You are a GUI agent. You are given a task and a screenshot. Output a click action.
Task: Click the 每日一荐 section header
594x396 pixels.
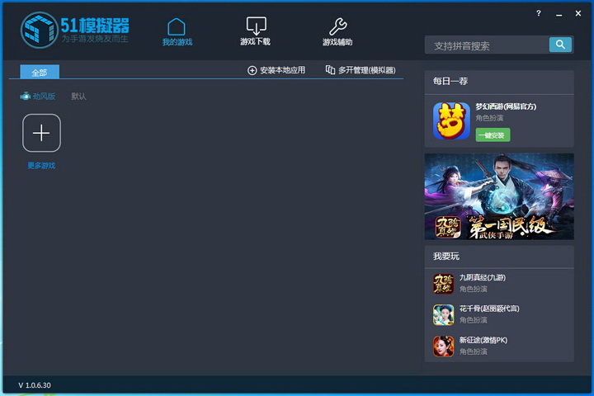[x=450, y=81]
